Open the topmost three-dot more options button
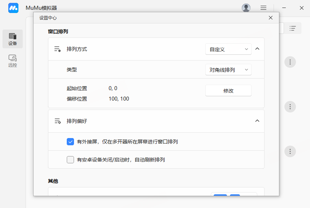Image resolution: width=310 pixels, height=208 pixels. click(290, 62)
